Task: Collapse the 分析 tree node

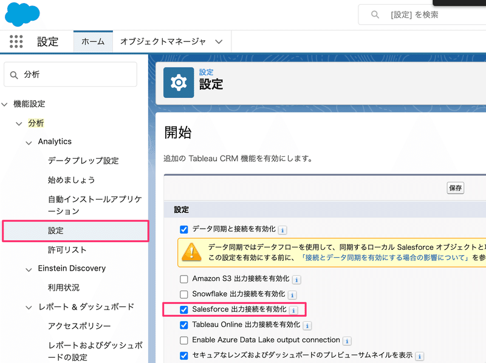Action: [19, 123]
